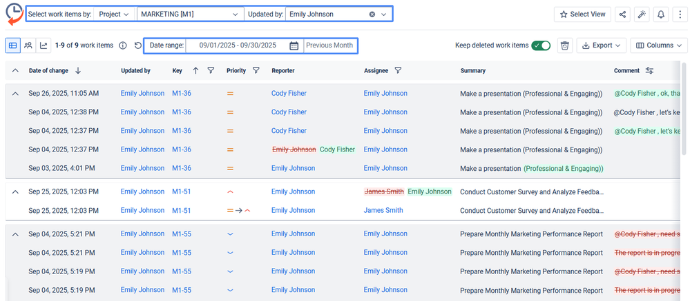
Task: Open the calendar date picker icon
Action: (294, 45)
